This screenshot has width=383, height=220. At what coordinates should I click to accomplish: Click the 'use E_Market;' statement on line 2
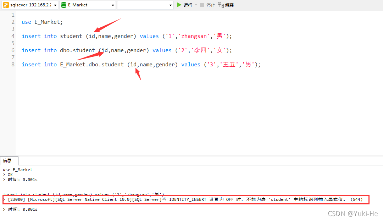(x=42, y=22)
